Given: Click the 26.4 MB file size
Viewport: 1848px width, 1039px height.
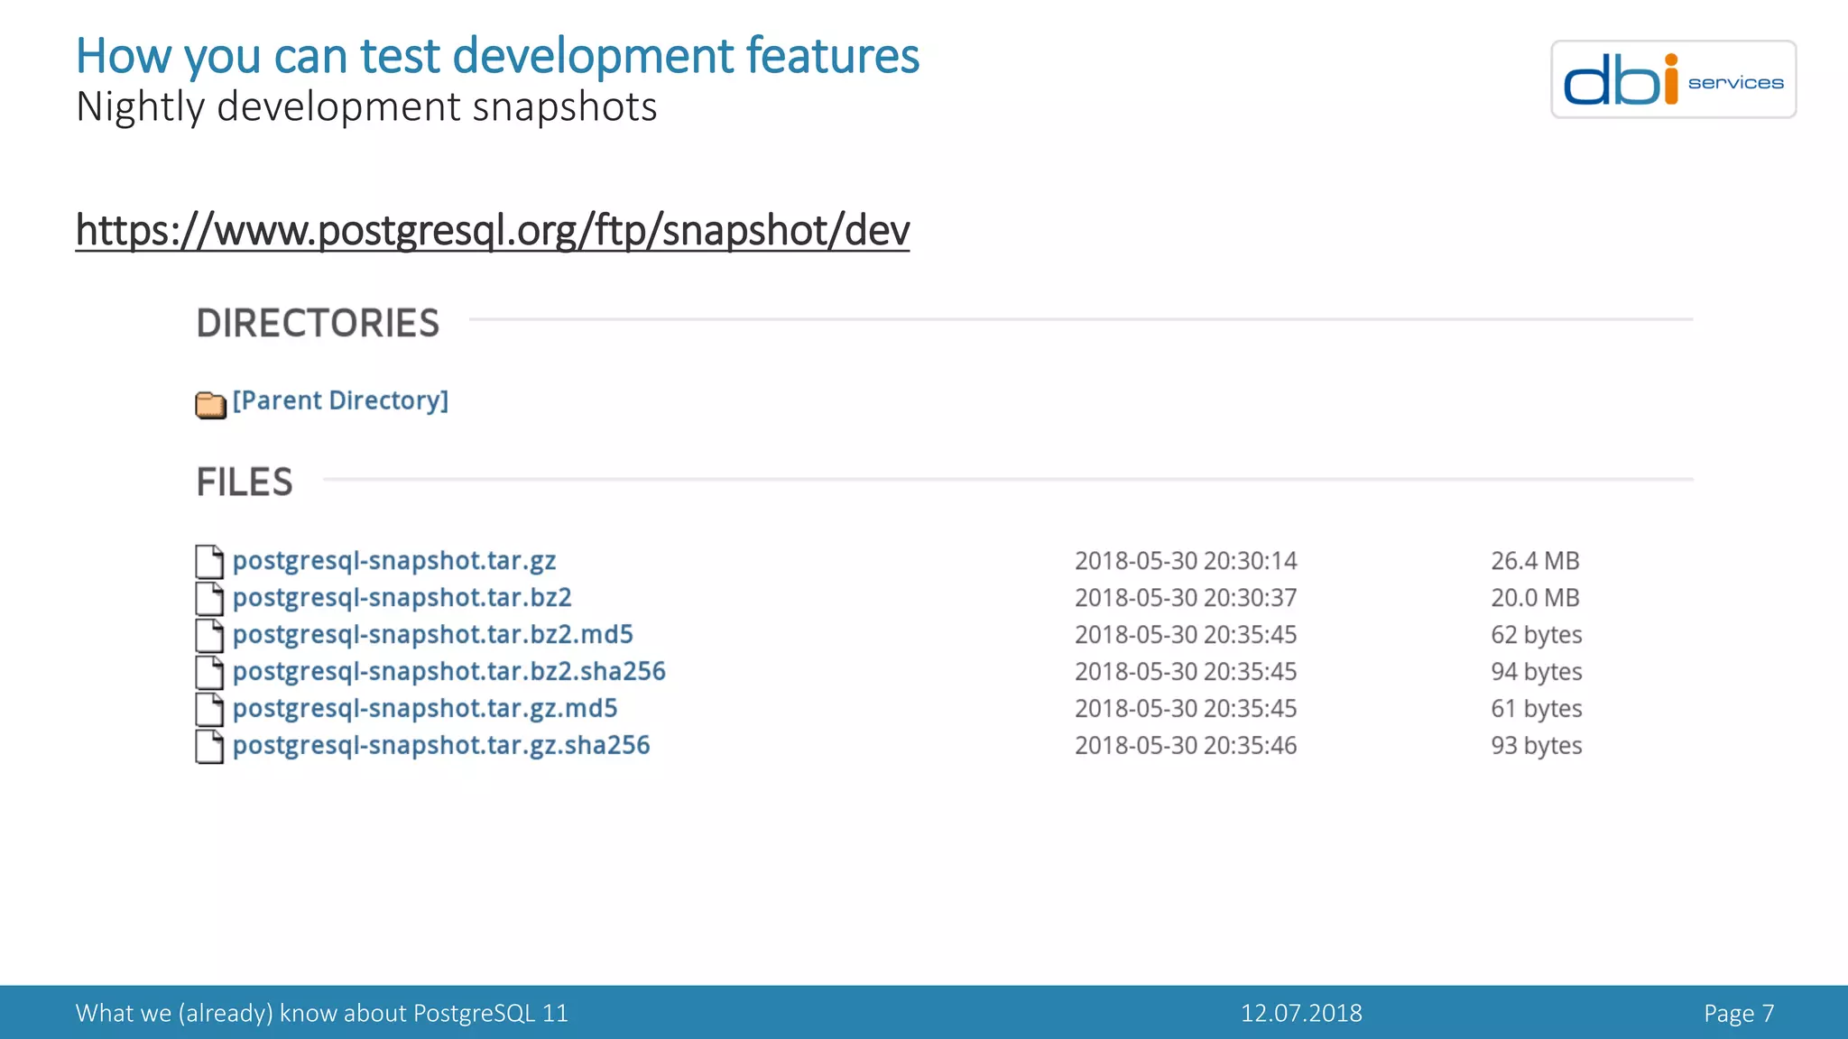Looking at the screenshot, I should (1535, 561).
